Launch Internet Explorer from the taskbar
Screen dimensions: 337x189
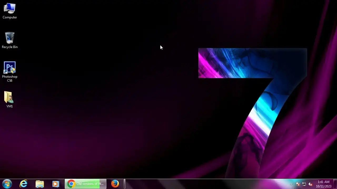23,184
